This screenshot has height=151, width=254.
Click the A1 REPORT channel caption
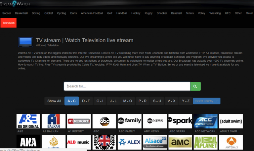pos(76,131)
